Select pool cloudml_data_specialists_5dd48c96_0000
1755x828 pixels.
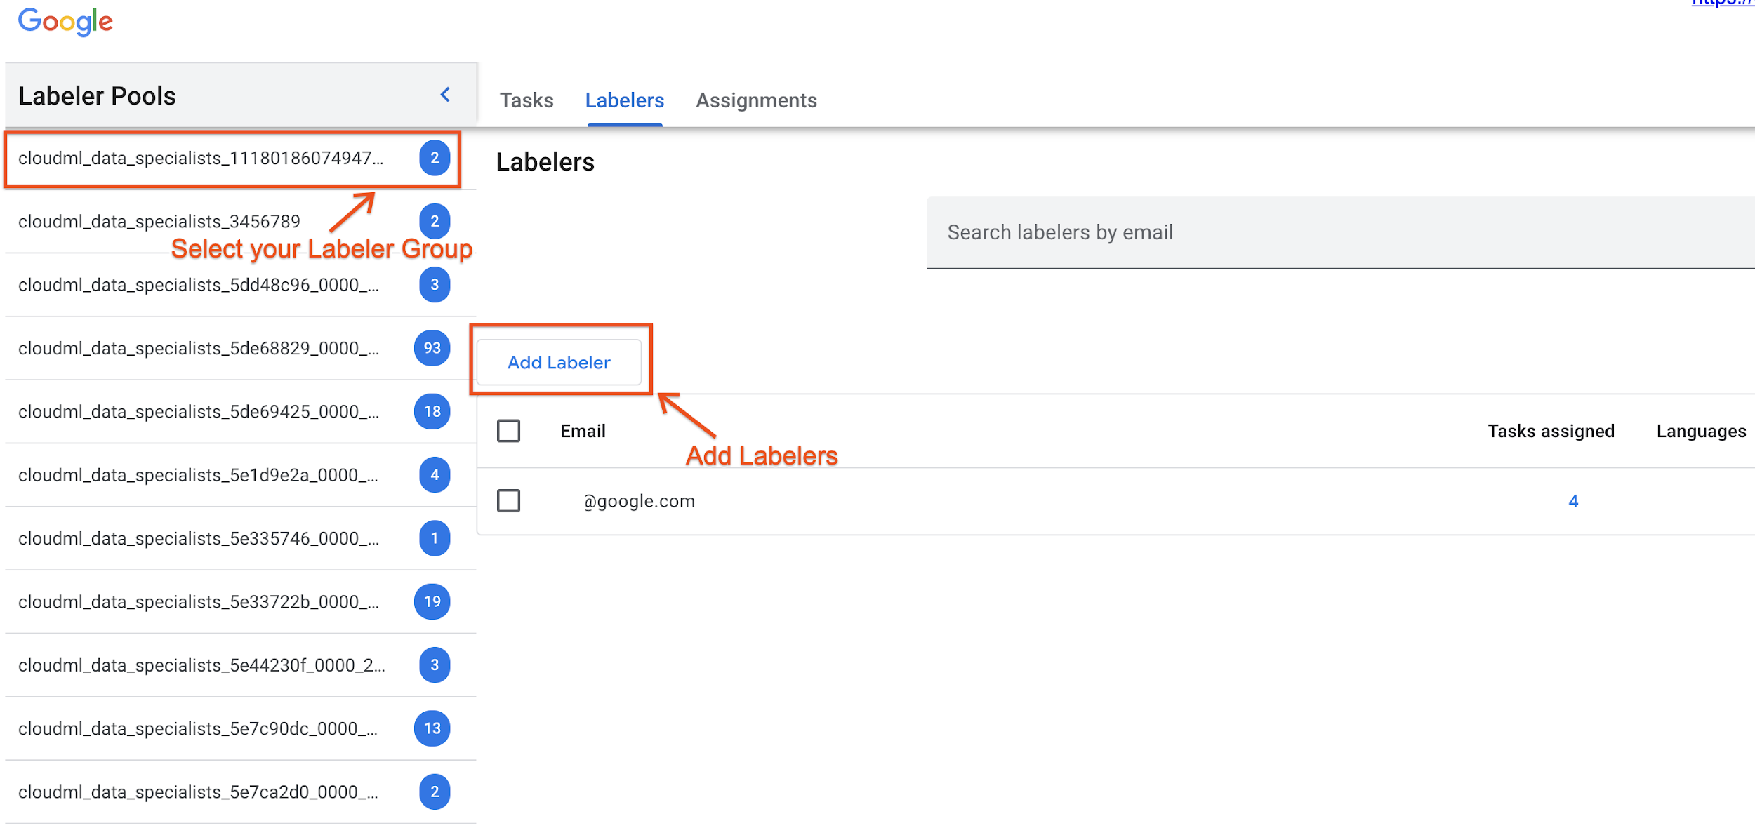coord(199,285)
